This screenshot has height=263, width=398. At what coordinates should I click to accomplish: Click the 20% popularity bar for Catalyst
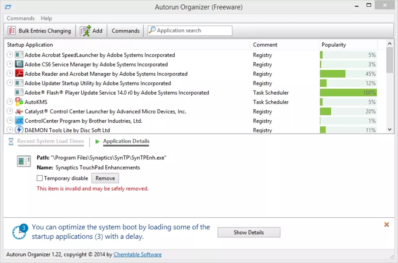348,111
